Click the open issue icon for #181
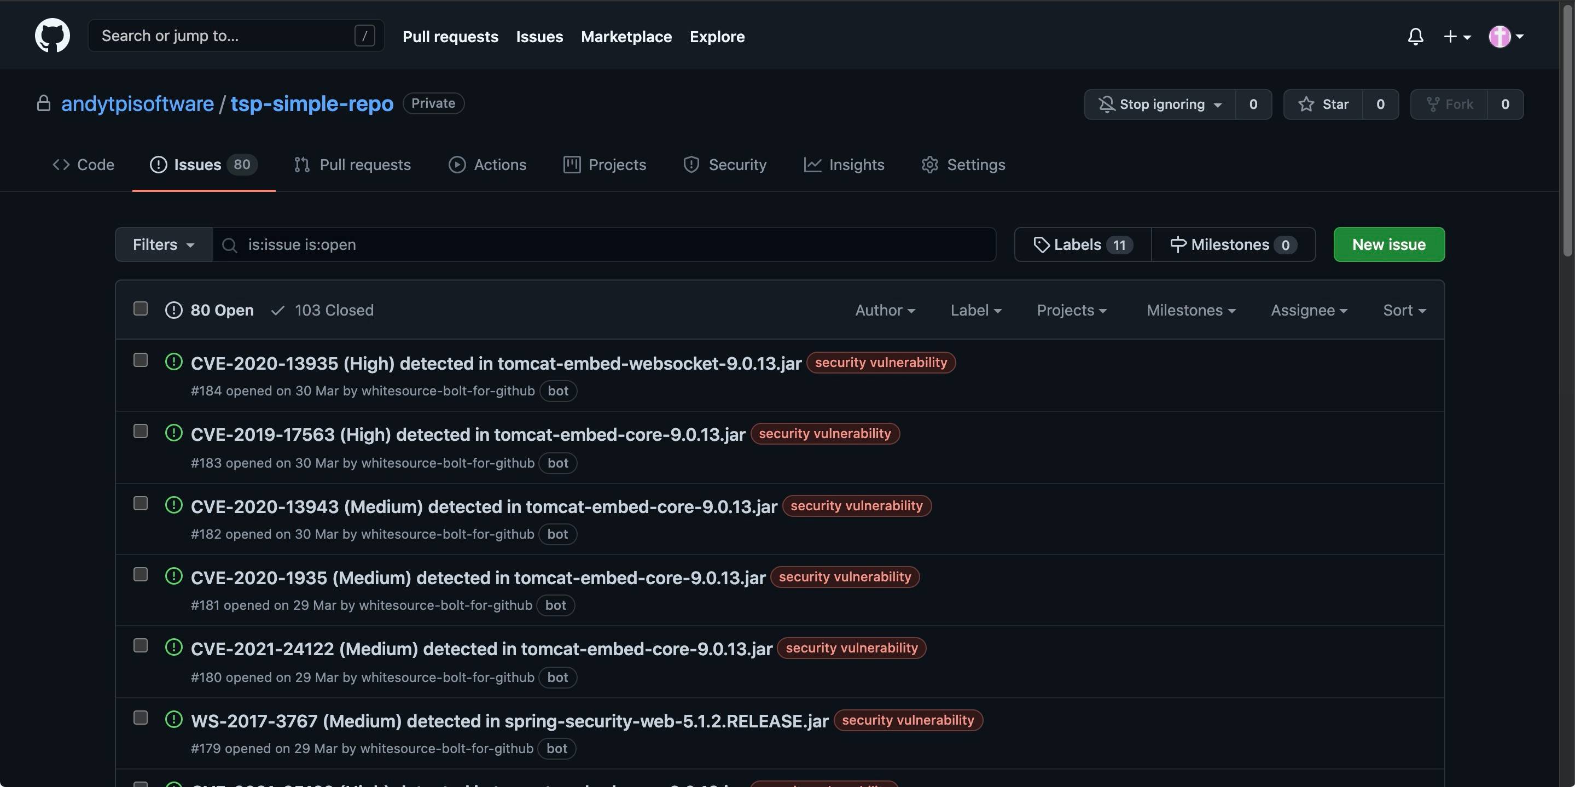This screenshot has width=1575, height=787. pyautogui.click(x=173, y=575)
